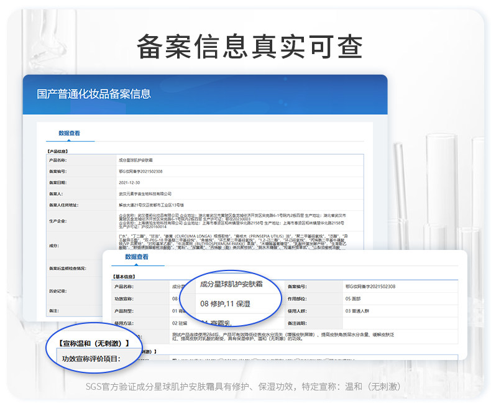Image resolution: width=491 pixels, height=406 pixels.
Task: Click the manufacturer details text in 生产企业 row
Action: pyautogui.click(x=232, y=221)
